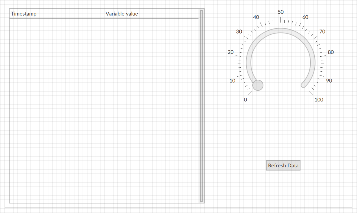
Task: Click the knob track's right end cap
Action: click(x=303, y=85)
